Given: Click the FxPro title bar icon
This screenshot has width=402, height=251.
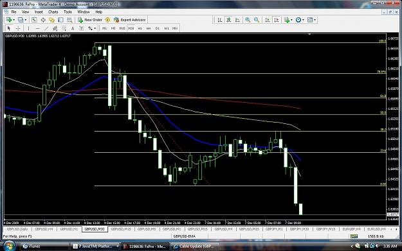Looking at the screenshot, I should coord(5,4).
